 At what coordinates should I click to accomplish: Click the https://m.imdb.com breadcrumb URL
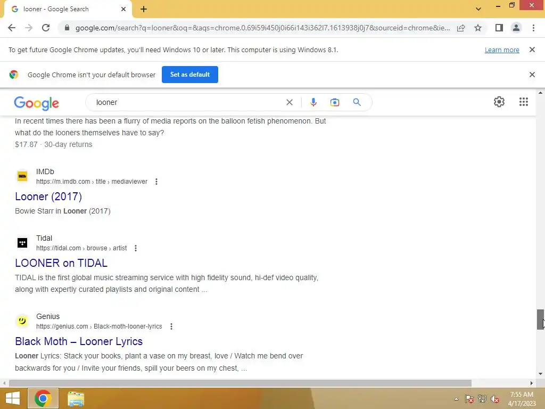[x=92, y=182]
